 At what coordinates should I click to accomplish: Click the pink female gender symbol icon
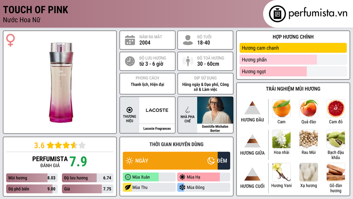10,40
